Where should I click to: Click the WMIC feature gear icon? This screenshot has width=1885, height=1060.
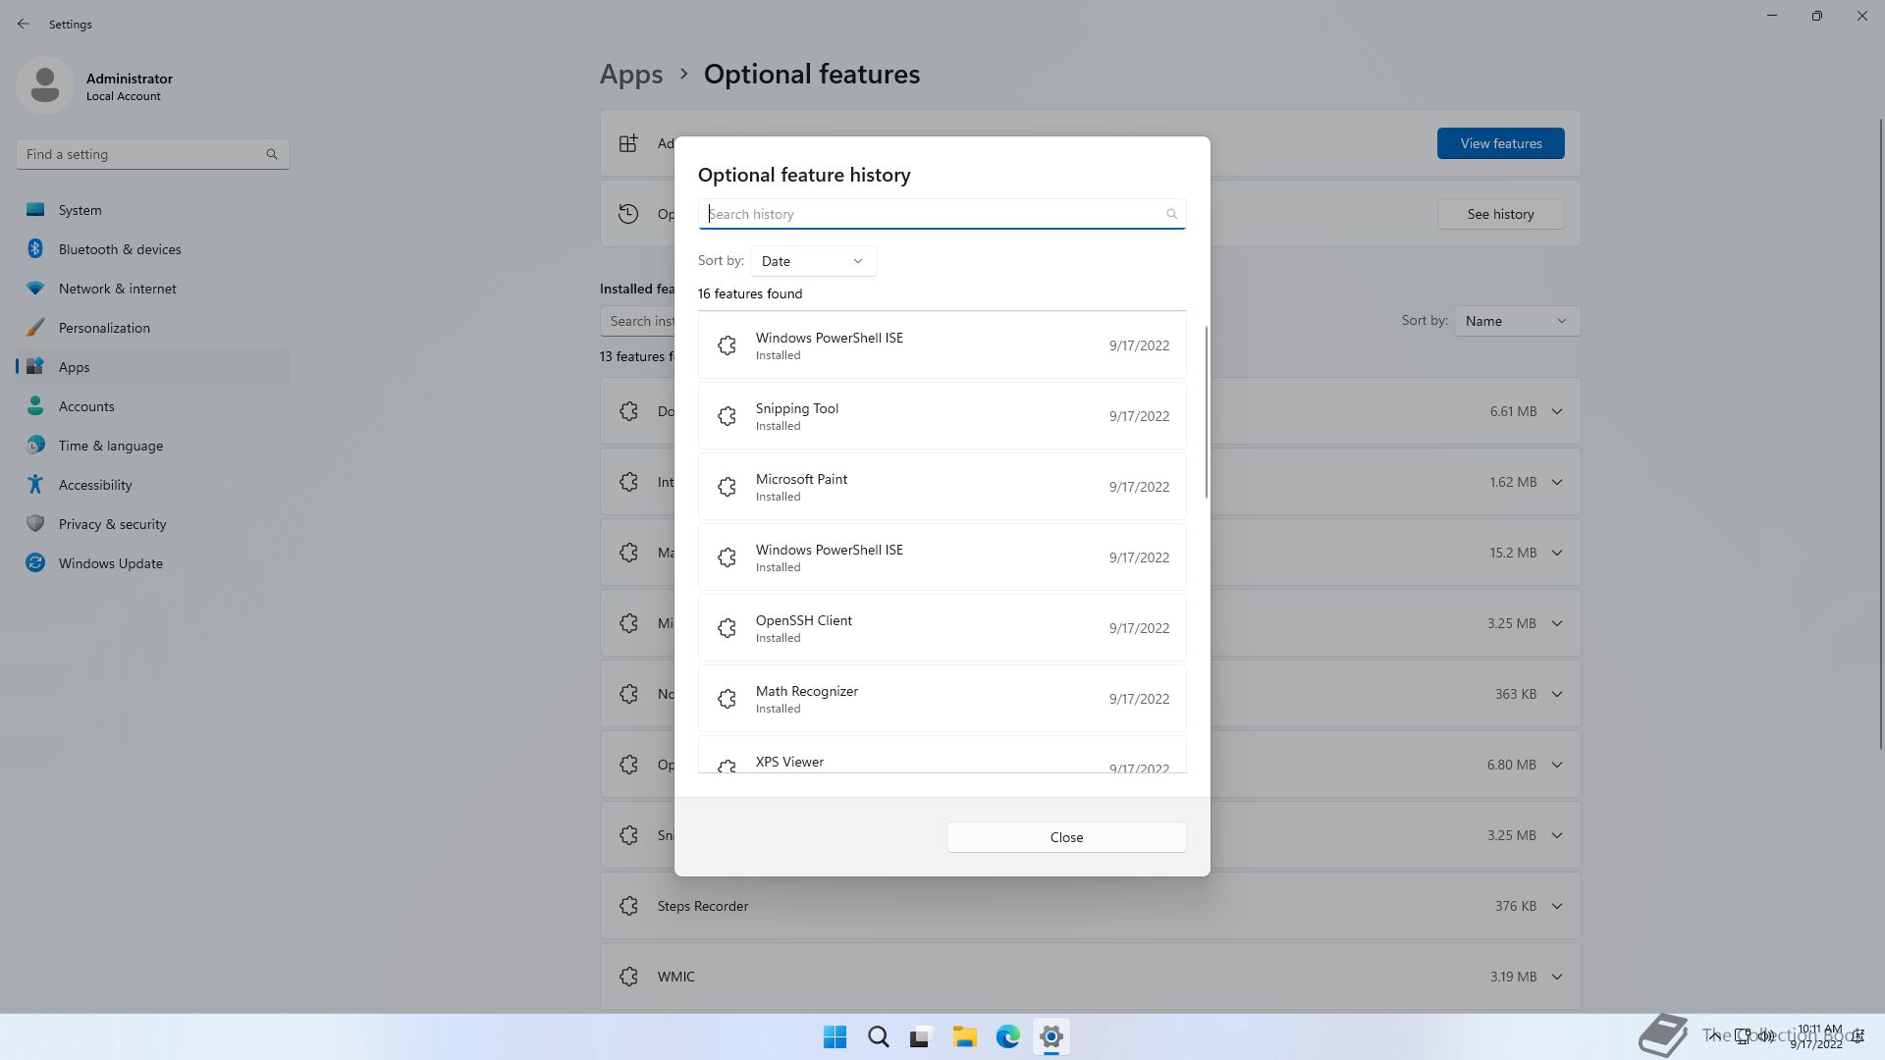pyautogui.click(x=629, y=977)
